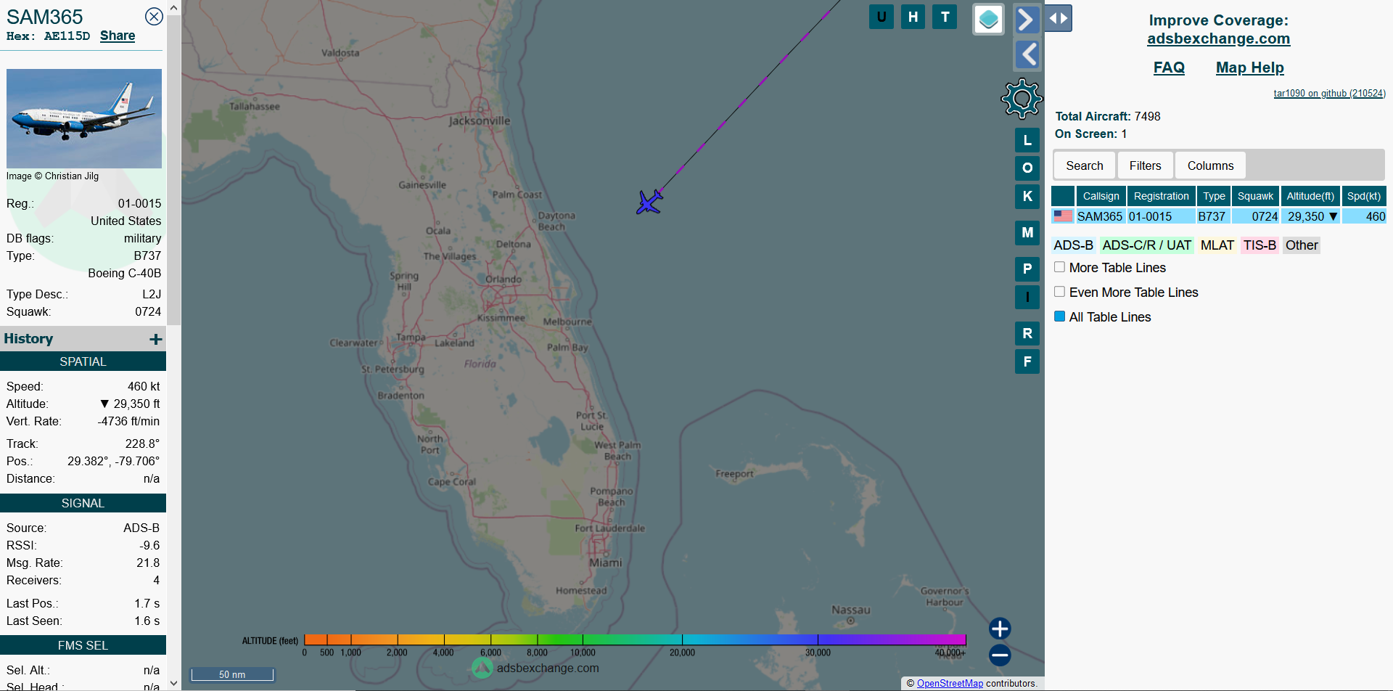Image resolution: width=1393 pixels, height=691 pixels.
Task: Open the map layer selector icon
Action: tap(988, 20)
